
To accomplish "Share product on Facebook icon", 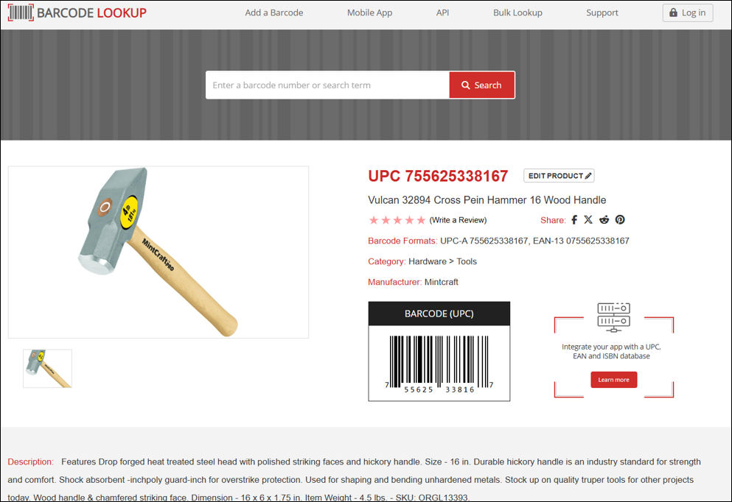I will click(574, 220).
